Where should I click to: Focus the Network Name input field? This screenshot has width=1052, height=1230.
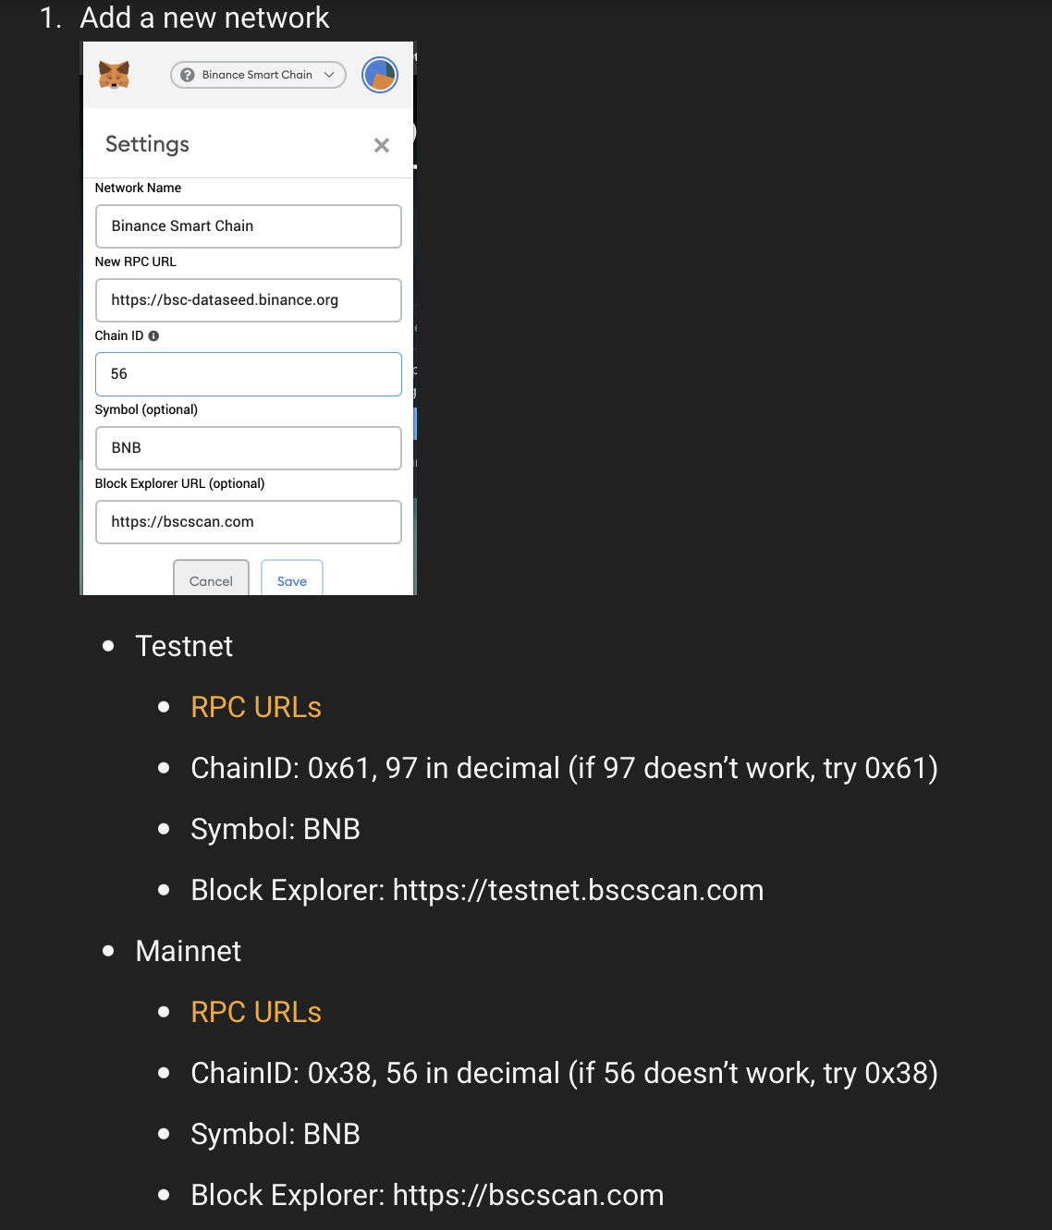[248, 226]
